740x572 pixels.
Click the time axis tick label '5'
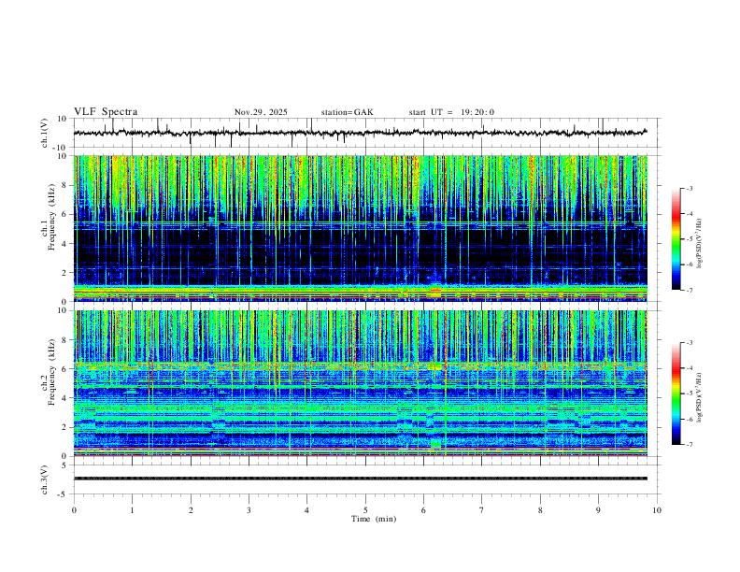point(365,510)
